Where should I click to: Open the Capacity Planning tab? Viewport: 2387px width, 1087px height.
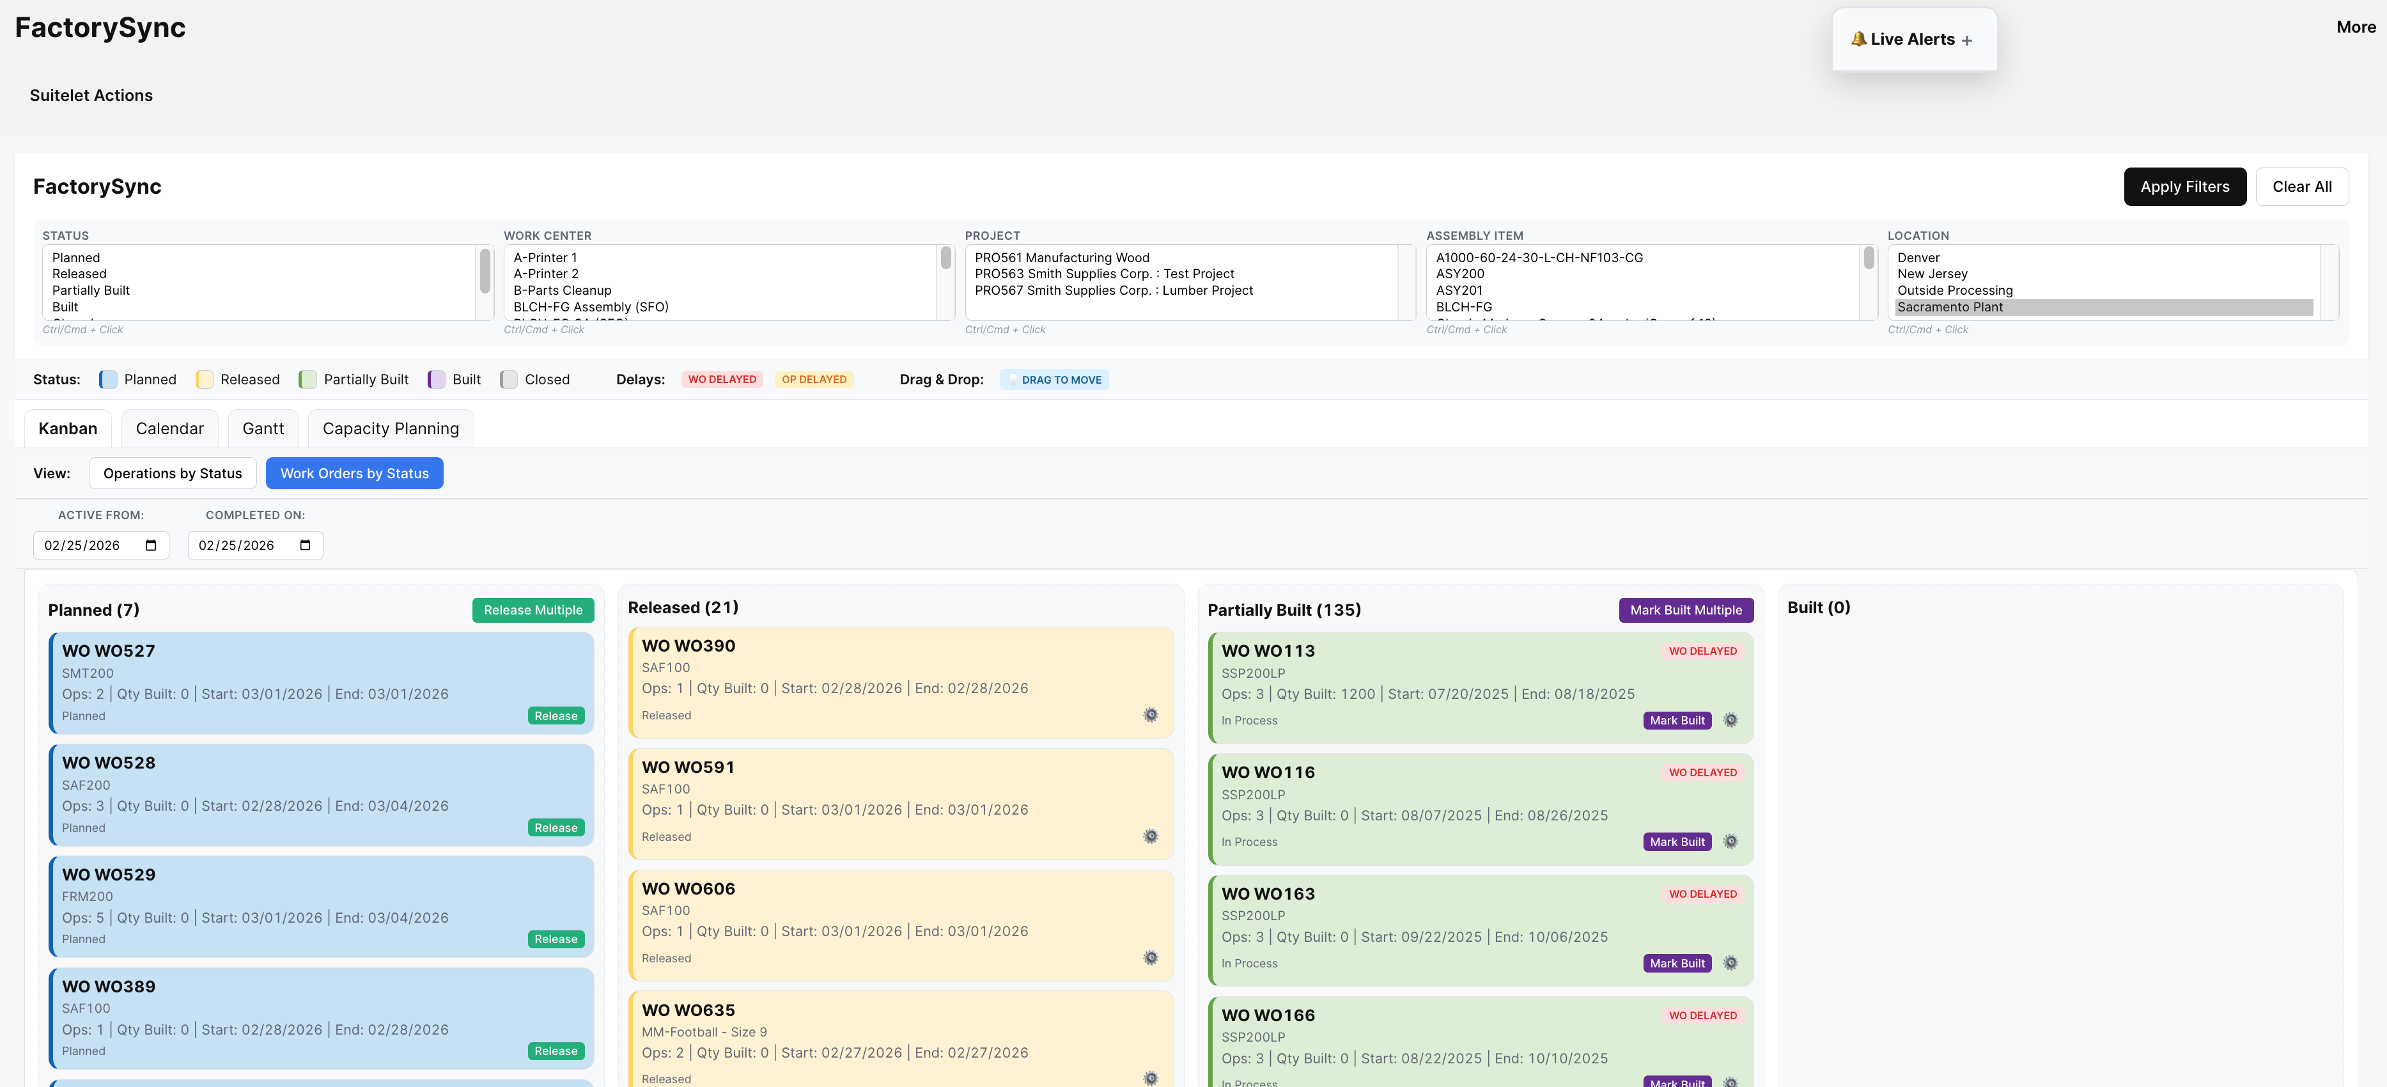coord(390,428)
